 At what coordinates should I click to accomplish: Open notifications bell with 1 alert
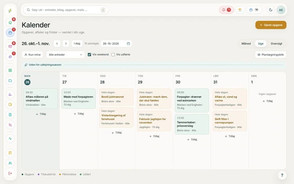point(226,10)
